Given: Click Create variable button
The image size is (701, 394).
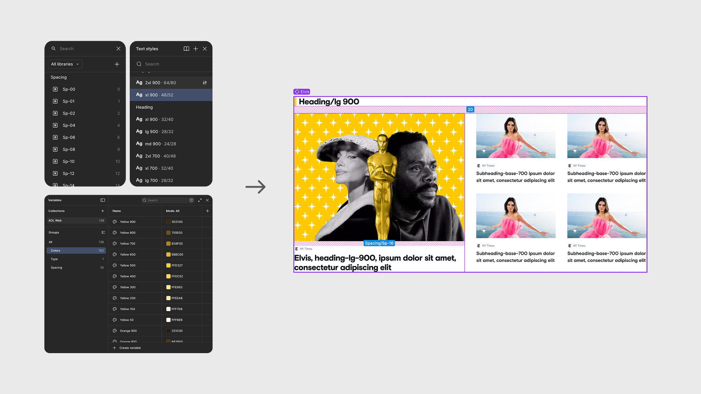Looking at the screenshot, I should [x=127, y=348].
